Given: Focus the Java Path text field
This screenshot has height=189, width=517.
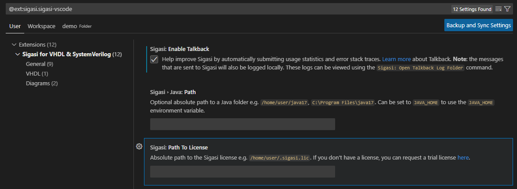Looking at the screenshot, I should (242, 124).
